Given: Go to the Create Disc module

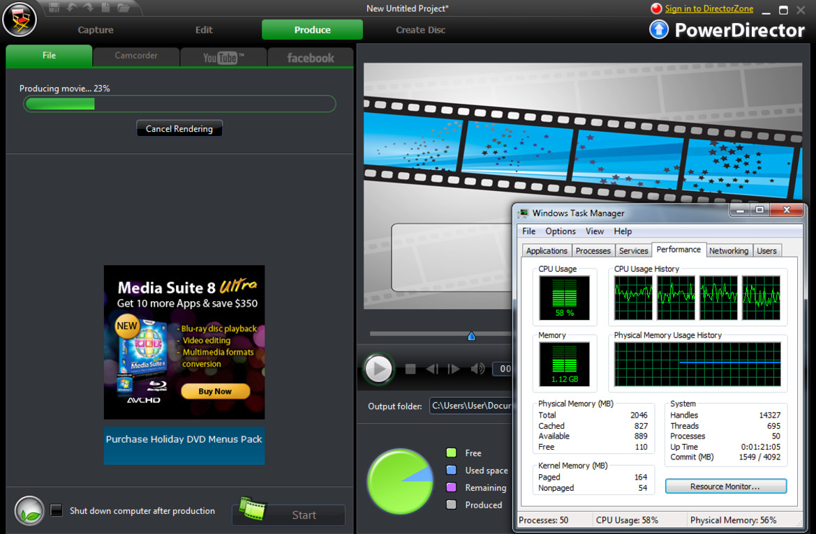Looking at the screenshot, I should coord(420,30).
